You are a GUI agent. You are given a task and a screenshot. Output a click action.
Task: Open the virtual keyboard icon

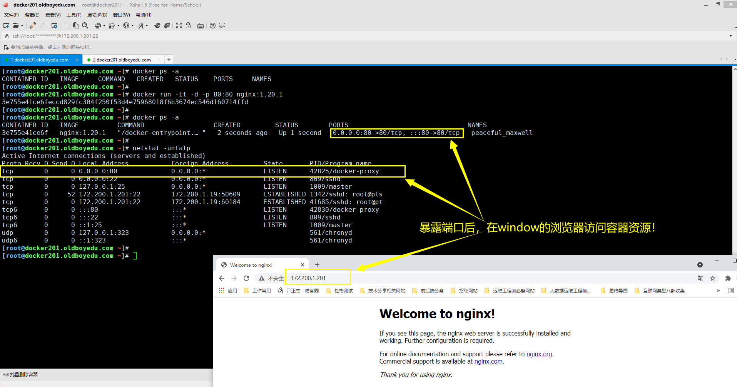(201, 26)
